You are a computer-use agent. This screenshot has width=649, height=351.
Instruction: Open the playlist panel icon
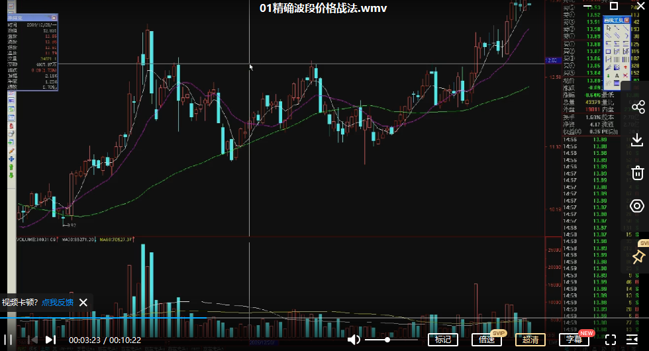point(632,340)
